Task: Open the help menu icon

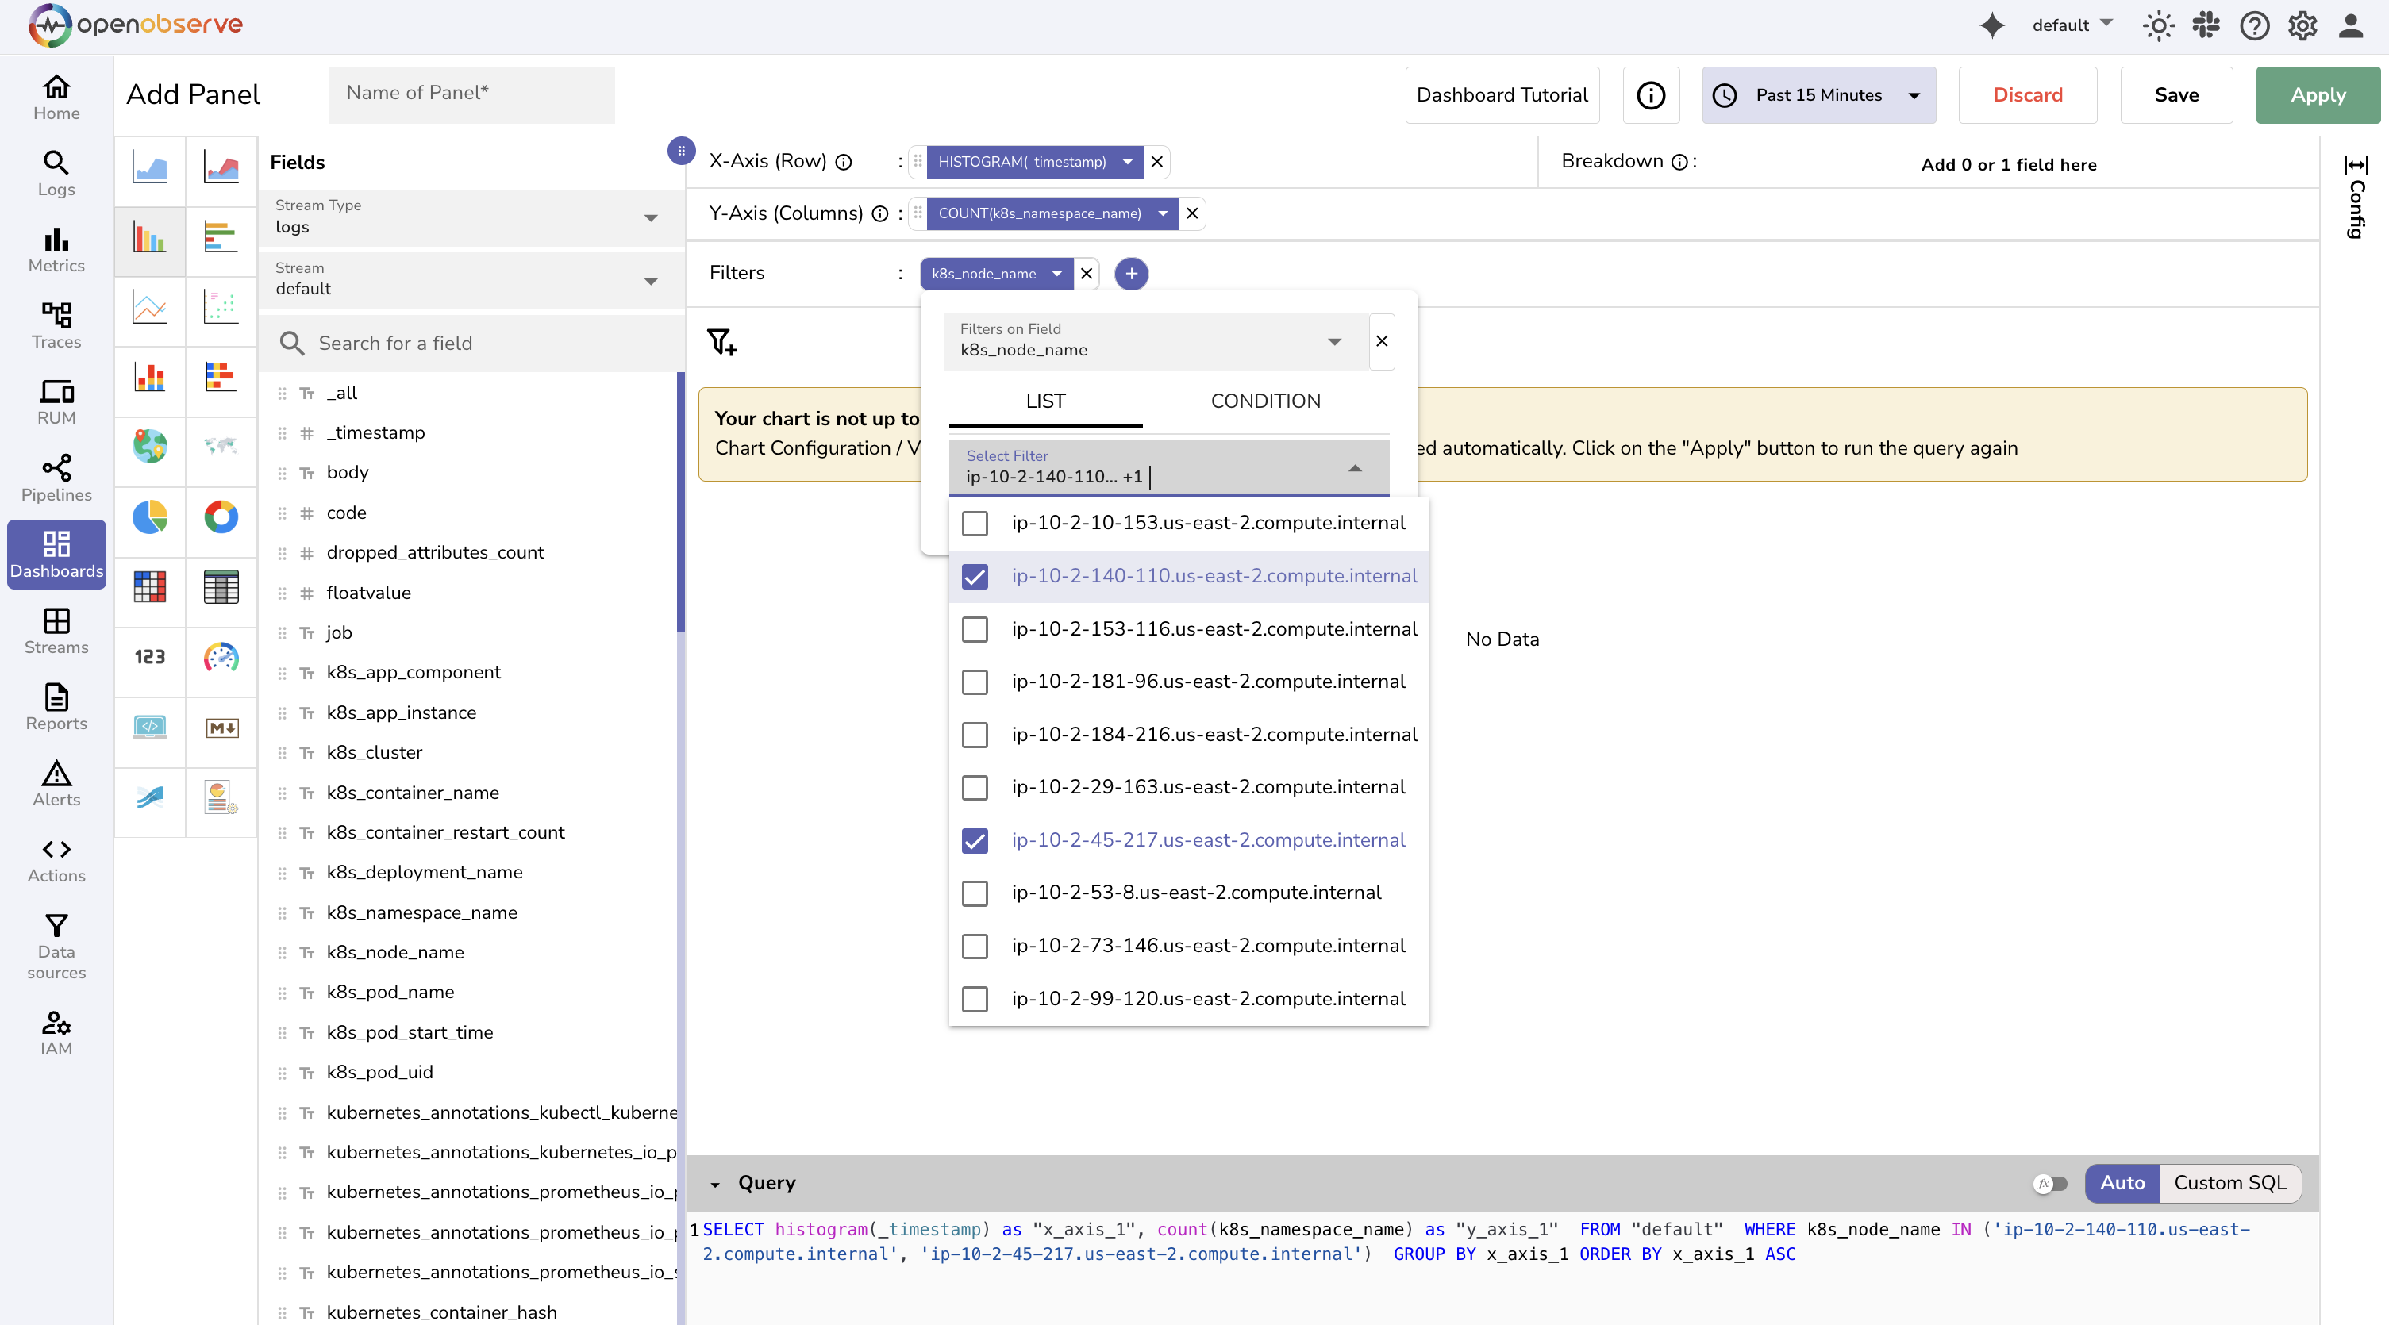Action: pyautogui.click(x=2255, y=25)
